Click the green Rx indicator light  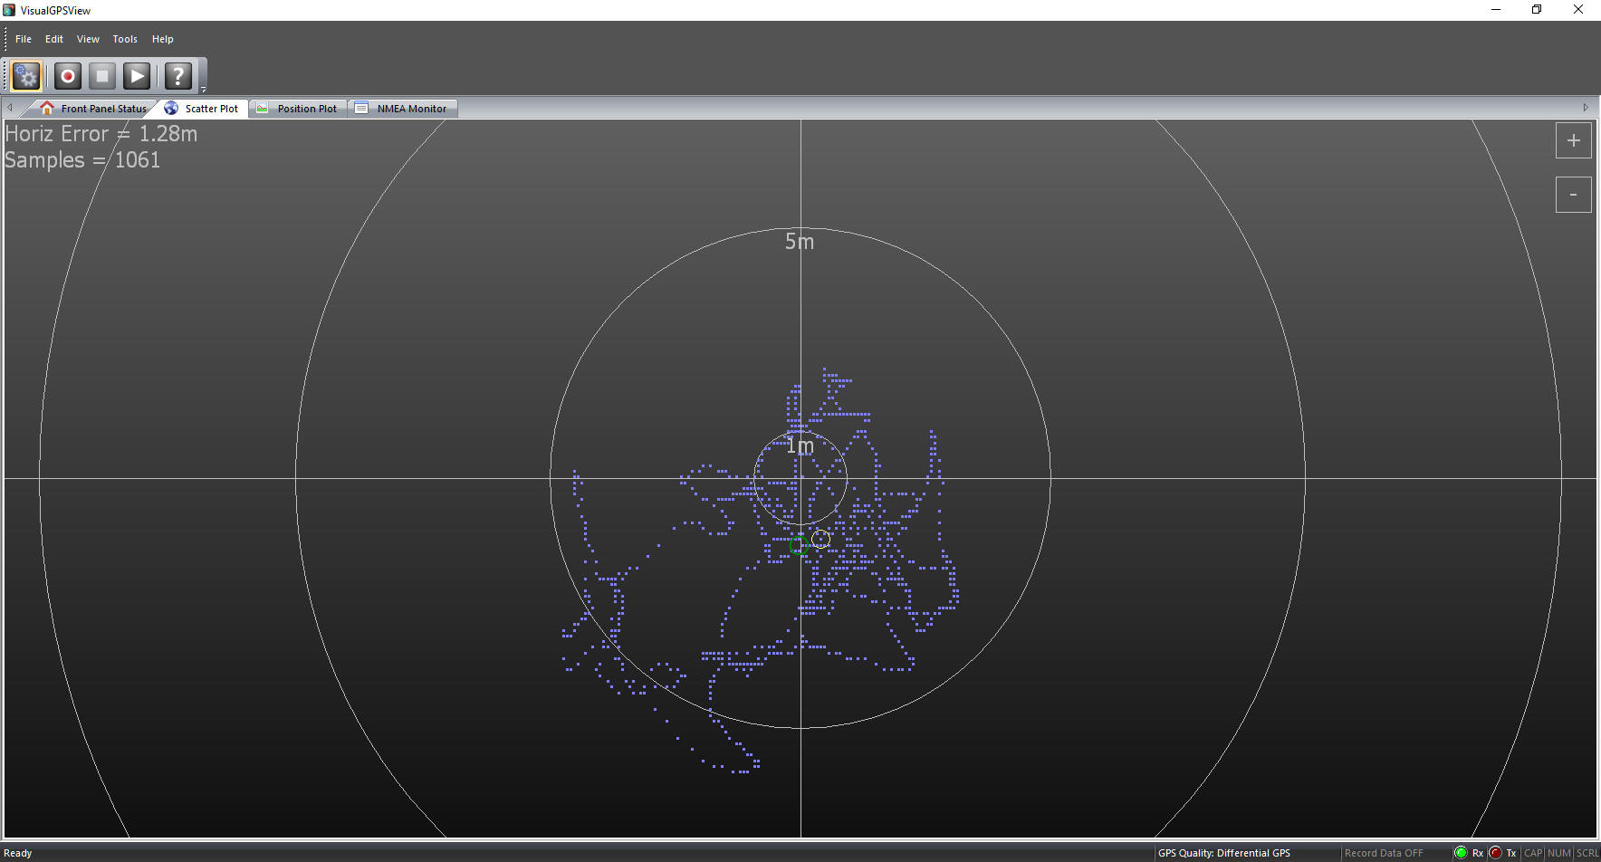coord(1460,853)
